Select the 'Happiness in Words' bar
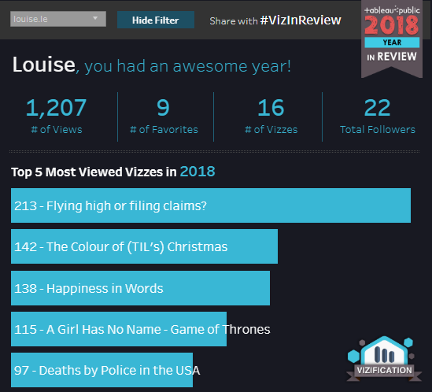Image resolution: width=432 pixels, height=392 pixels. click(x=141, y=288)
